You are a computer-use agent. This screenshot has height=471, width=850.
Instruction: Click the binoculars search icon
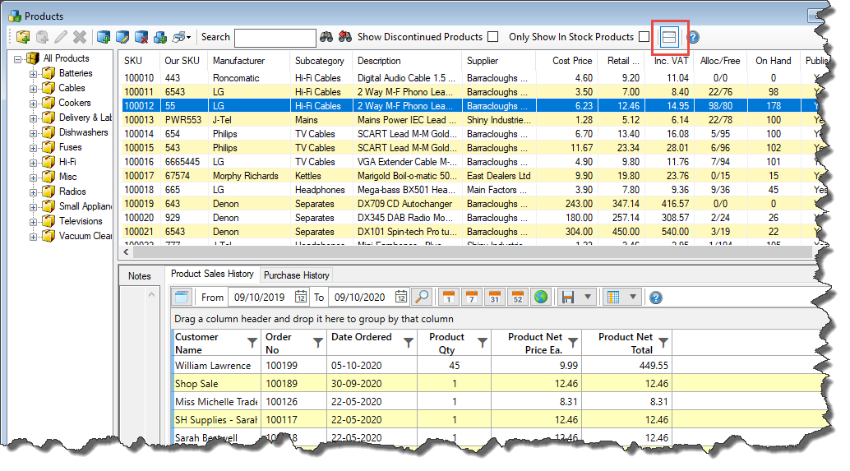(x=326, y=37)
